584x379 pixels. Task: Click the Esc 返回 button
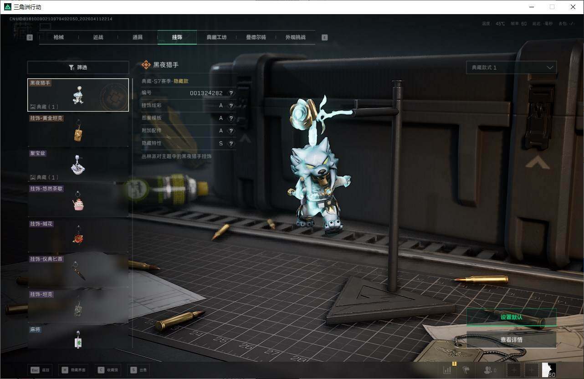(x=40, y=370)
